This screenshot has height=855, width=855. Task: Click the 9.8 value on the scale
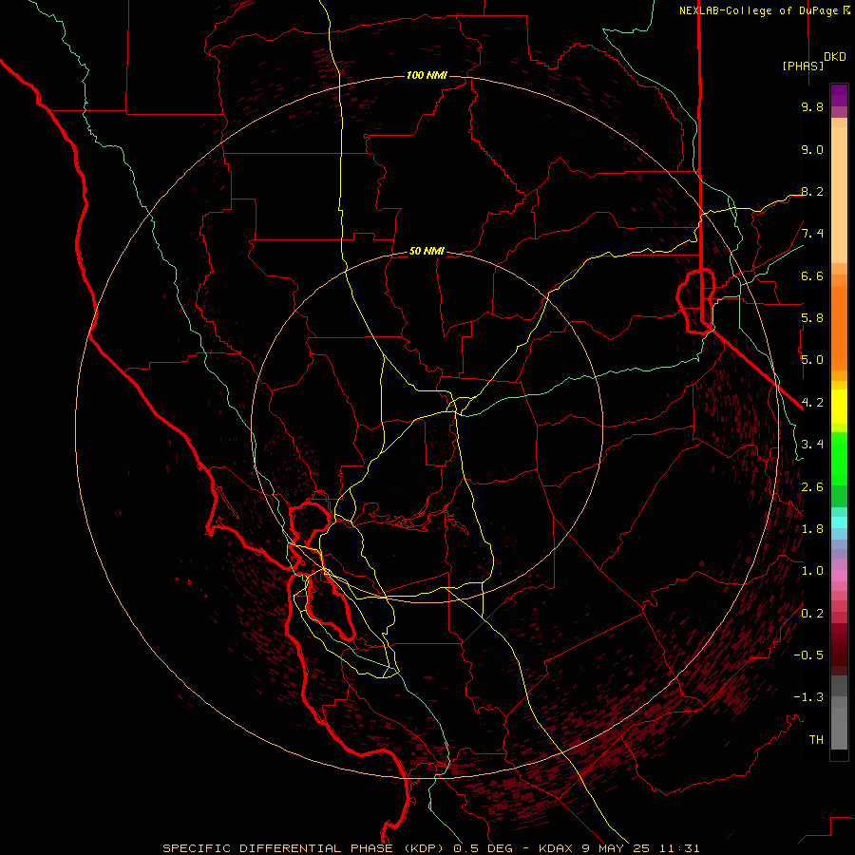click(x=812, y=106)
